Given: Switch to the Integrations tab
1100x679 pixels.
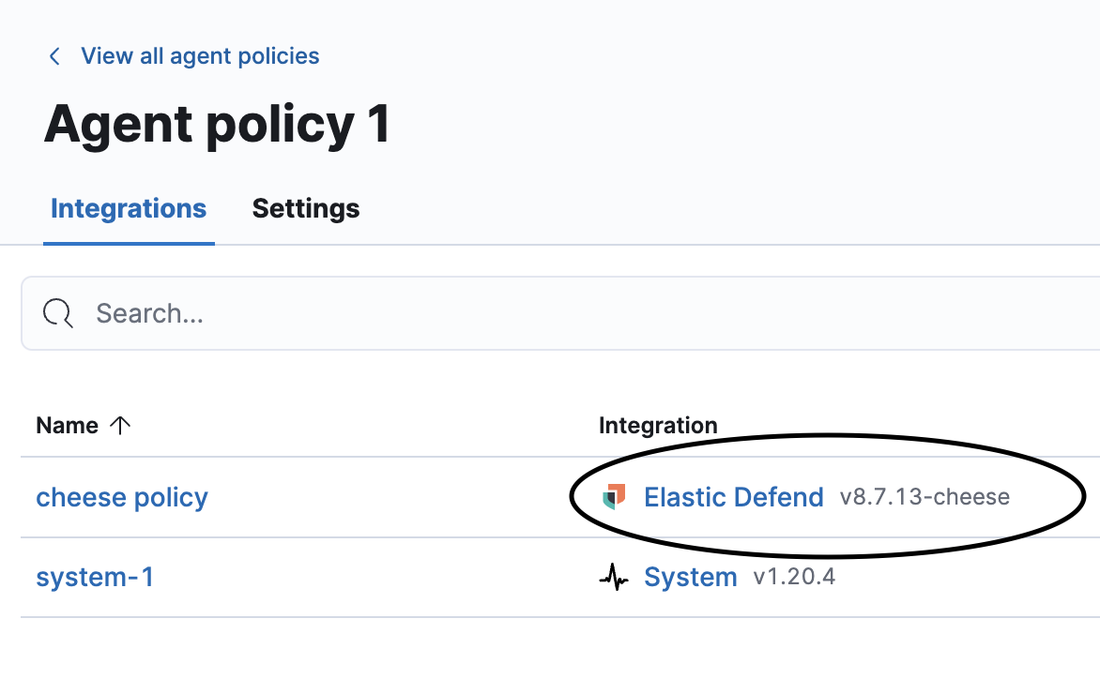Looking at the screenshot, I should [129, 208].
